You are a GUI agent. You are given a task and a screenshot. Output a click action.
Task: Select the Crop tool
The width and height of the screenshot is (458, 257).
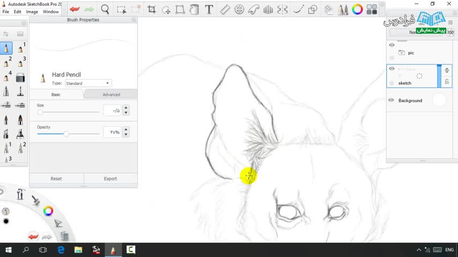pyautogui.click(x=152, y=10)
